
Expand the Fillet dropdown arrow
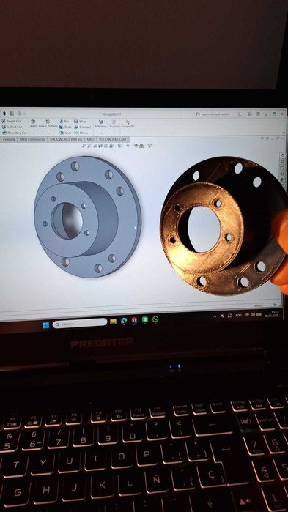(34, 133)
